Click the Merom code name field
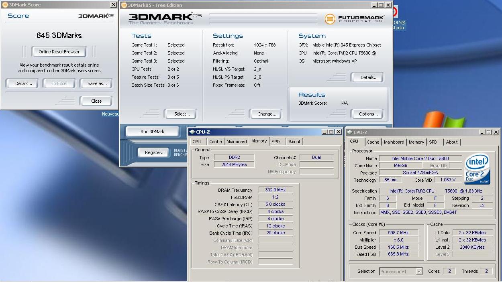This screenshot has width=502, height=282. point(400,166)
